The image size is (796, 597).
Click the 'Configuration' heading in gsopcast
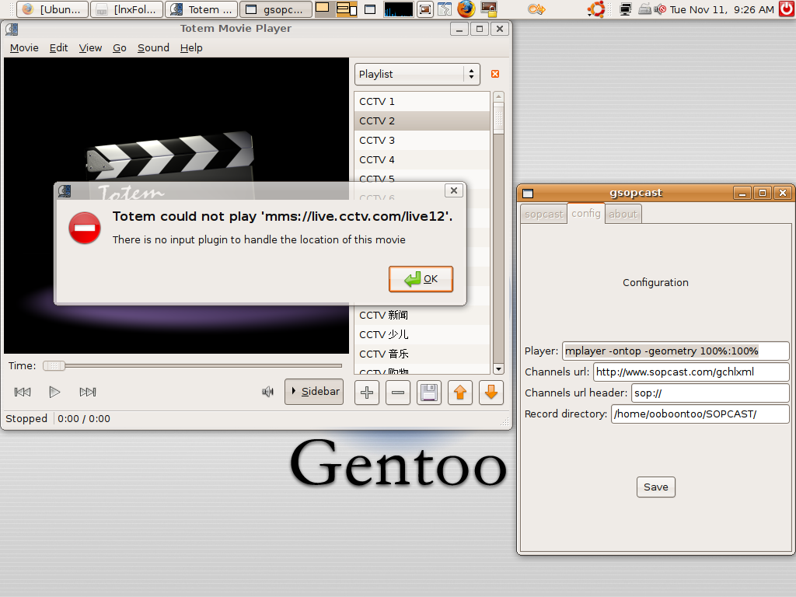[x=655, y=283]
